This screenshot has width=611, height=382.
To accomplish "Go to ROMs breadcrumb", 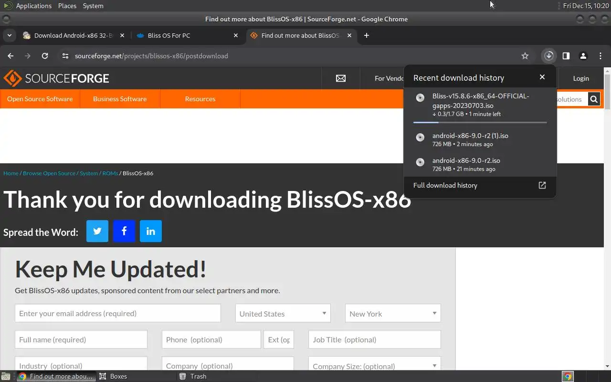I will pyautogui.click(x=110, y=173).
